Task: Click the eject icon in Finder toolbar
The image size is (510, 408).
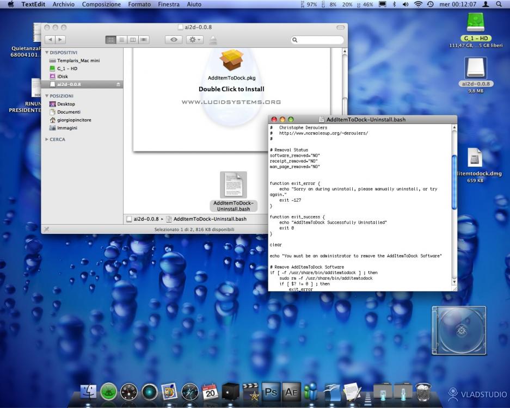Action: (213, 40)
